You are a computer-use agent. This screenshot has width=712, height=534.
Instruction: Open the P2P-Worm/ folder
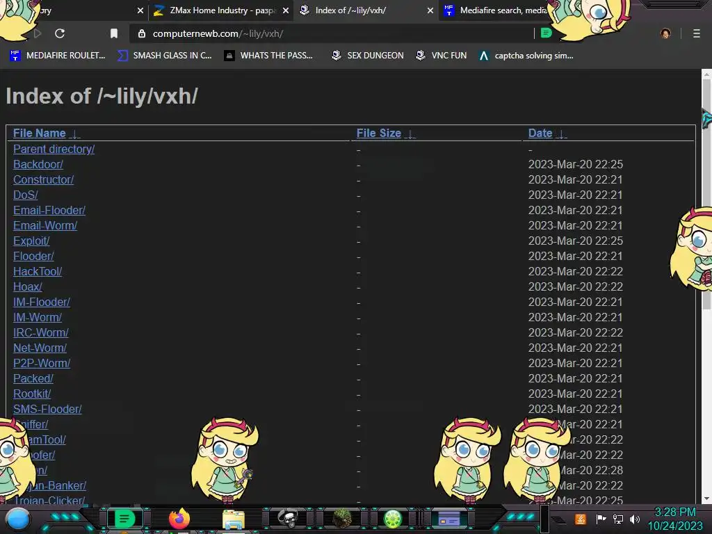42,363
